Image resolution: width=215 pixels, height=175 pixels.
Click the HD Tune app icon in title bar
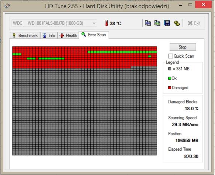[x=7, y=6]
